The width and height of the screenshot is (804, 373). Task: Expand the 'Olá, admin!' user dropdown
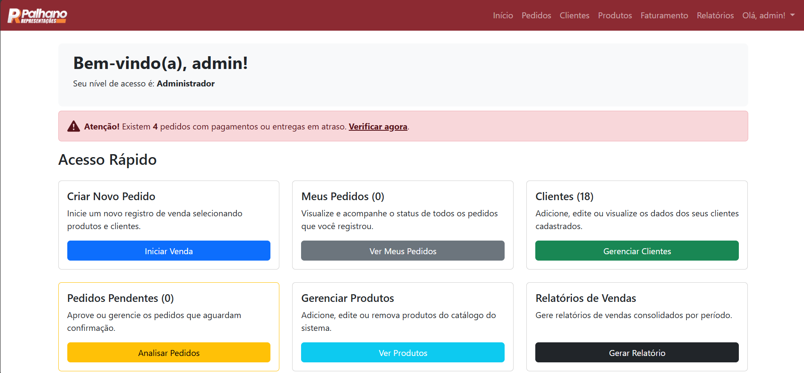coord(768,15)
